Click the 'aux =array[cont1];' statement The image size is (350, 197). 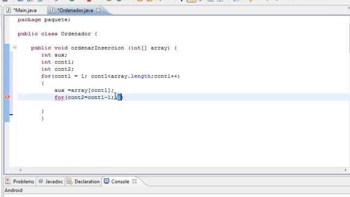84,90
